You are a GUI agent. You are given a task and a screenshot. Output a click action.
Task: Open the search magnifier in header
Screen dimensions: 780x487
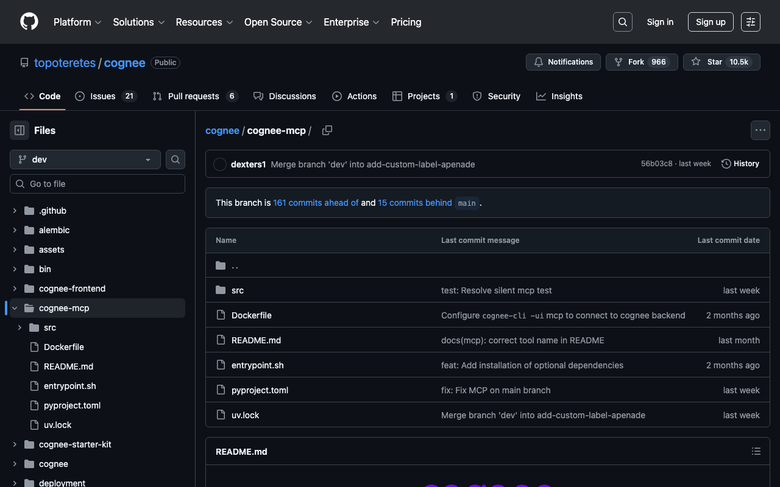tap(622, 22)
